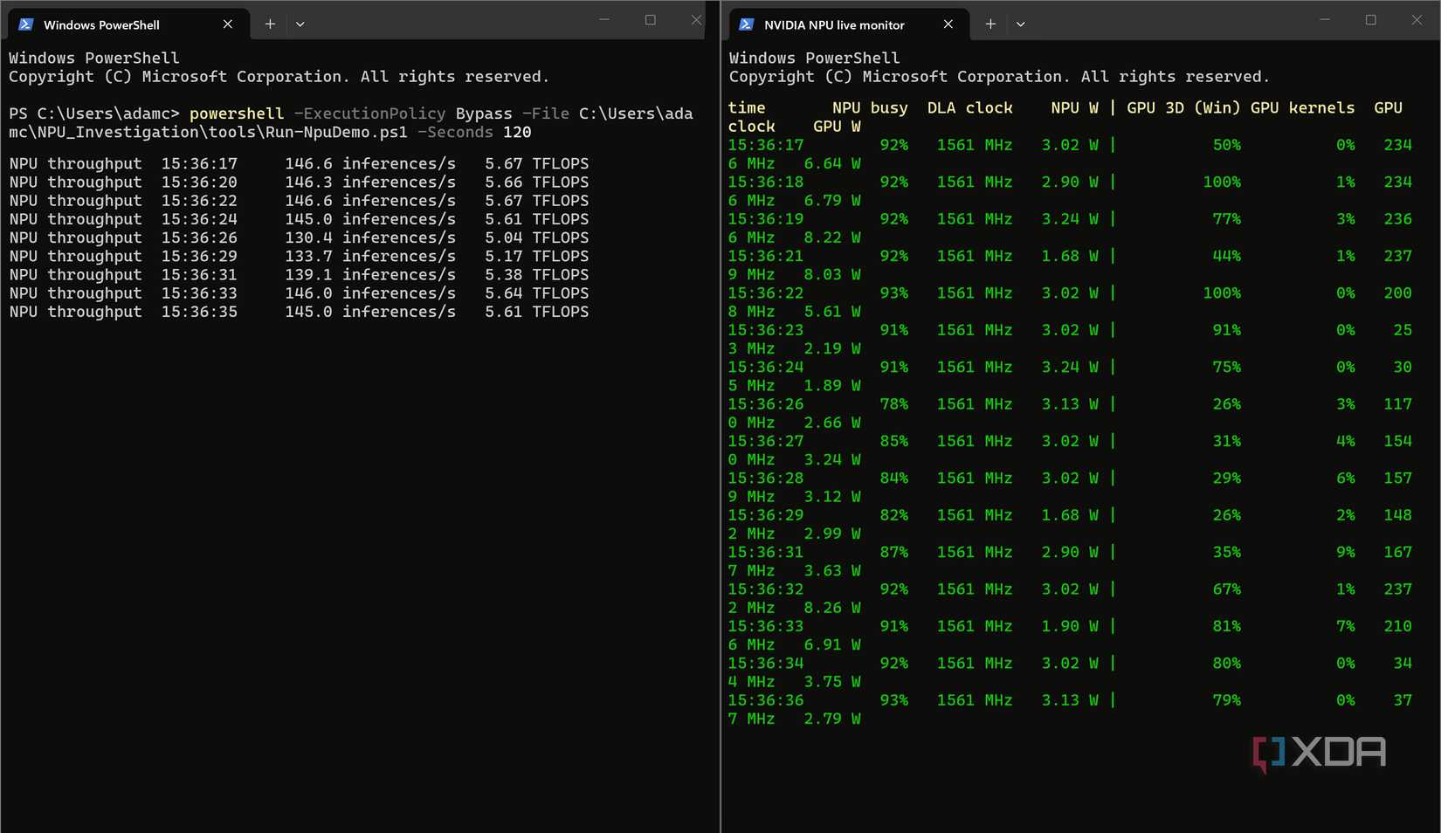Click the DLA clock column header
This screenshot has width=1441, height=833.
tap(970, 108)
